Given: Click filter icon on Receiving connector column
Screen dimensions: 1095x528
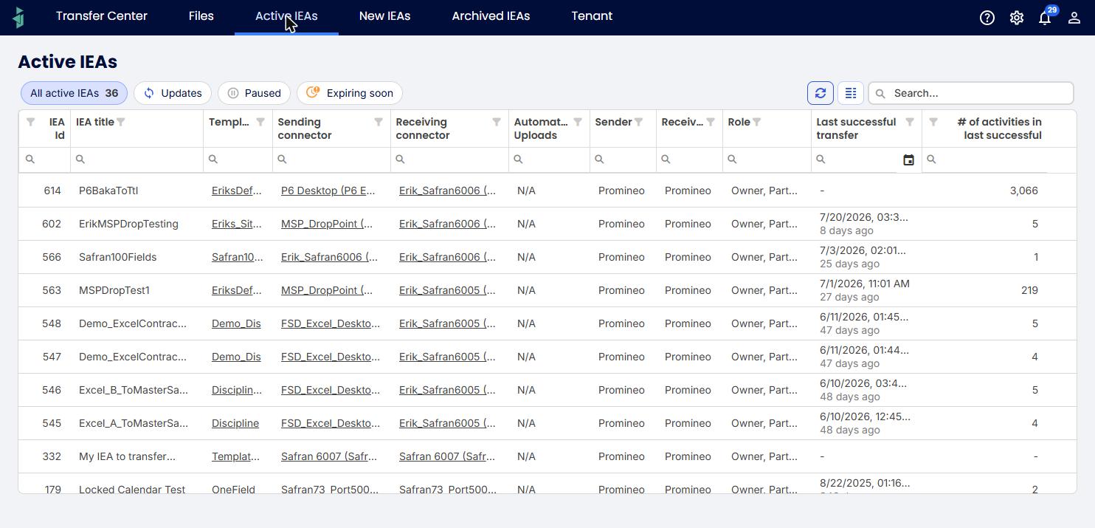Looking at the screenshot, I should pyautogui.click(x=497, y=122).
